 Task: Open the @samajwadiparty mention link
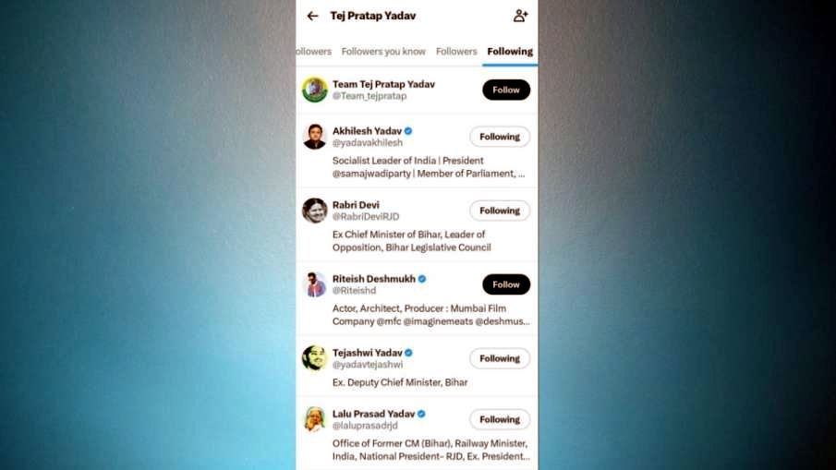[x=371, y=174]
